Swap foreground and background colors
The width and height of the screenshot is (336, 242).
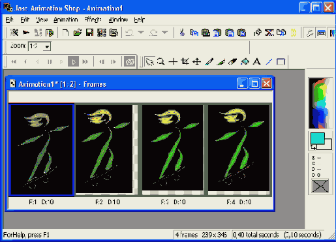point(313,147)
